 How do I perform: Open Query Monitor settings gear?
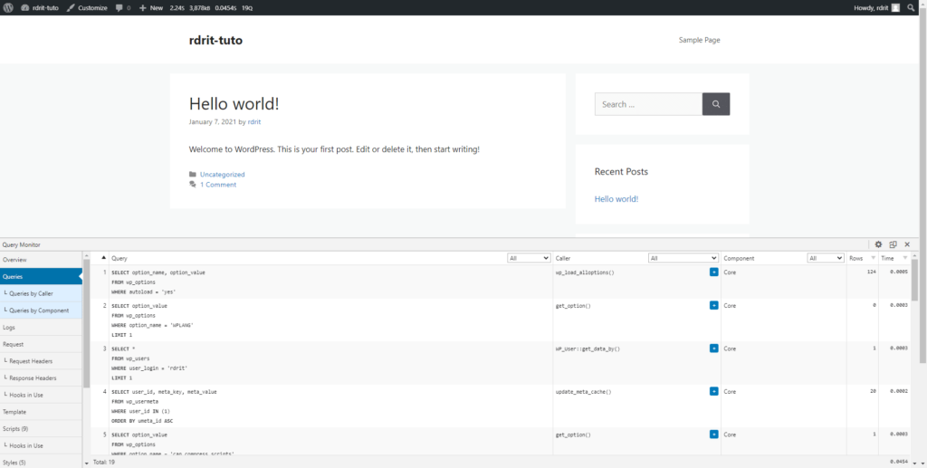(x=878, y=244)
